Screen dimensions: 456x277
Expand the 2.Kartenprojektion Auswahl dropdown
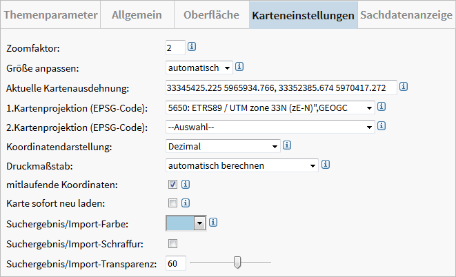click(270, 126)
